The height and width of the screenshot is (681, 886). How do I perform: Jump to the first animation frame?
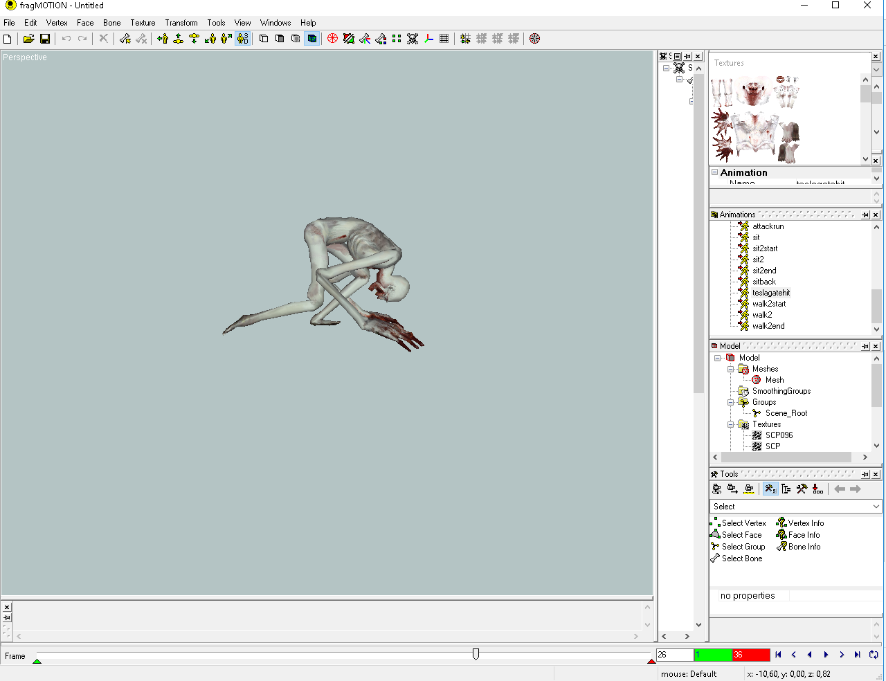point(778,655)
